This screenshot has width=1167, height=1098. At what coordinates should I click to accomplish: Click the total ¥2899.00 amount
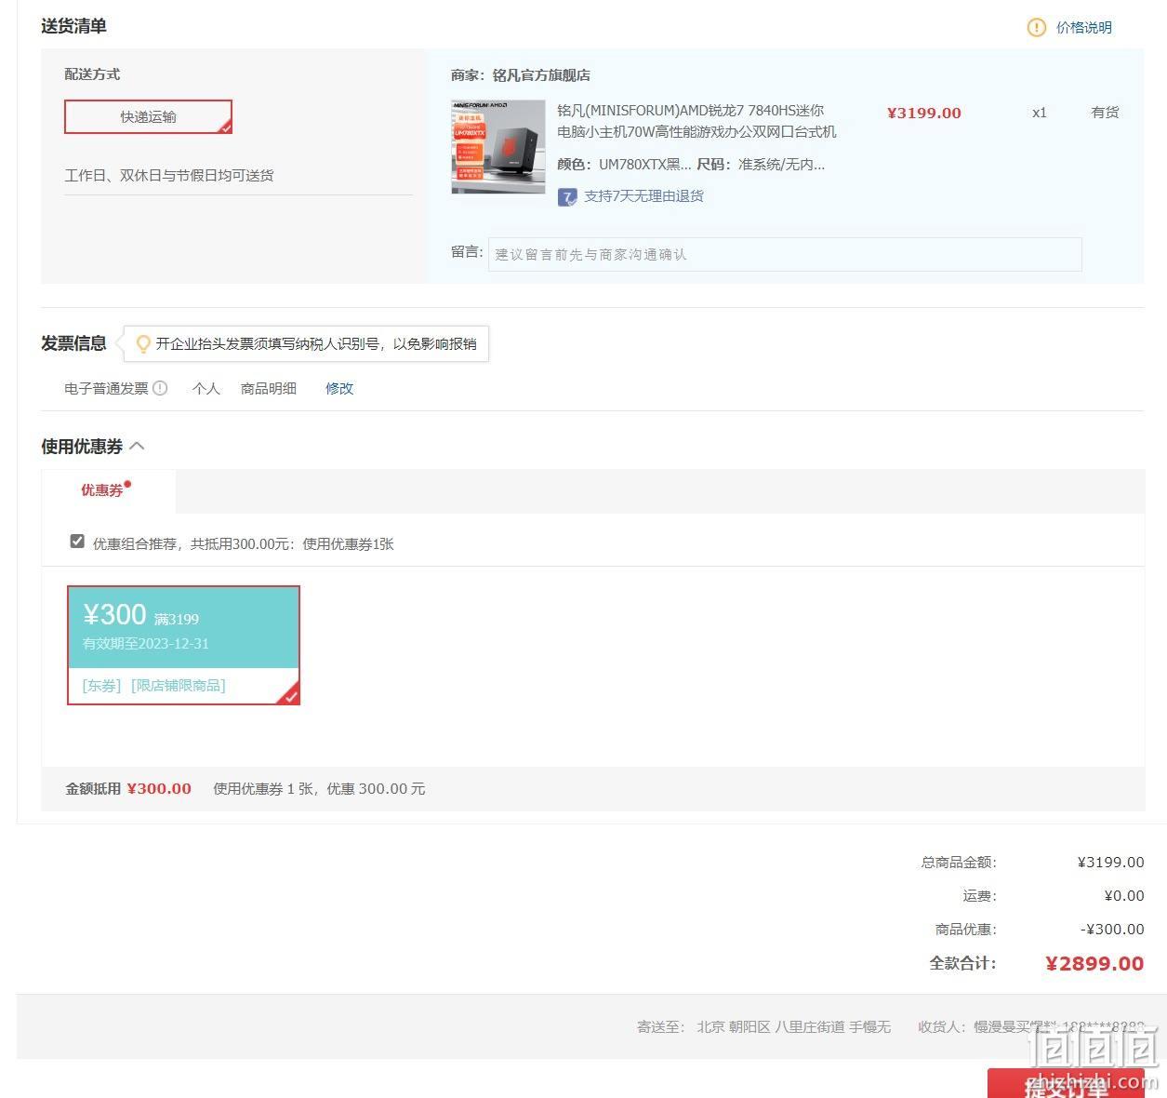click(1094, 964)
